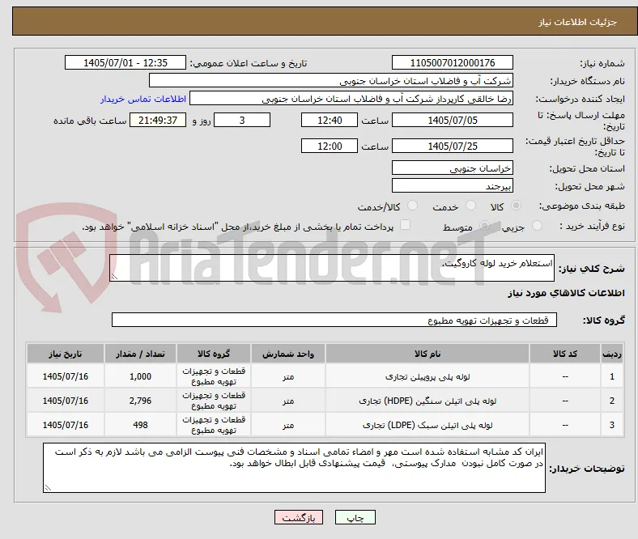Click the quantity cell 498

140,425
